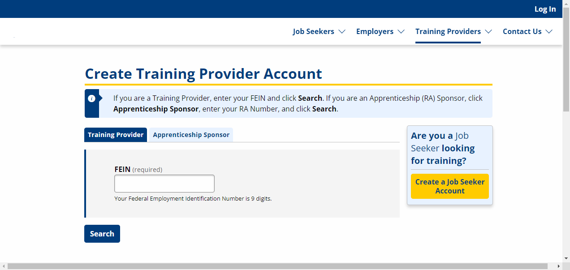Screen dimensions: 570x270
Task: Click the scrollbar up arrow at top right
Action: 566,3
